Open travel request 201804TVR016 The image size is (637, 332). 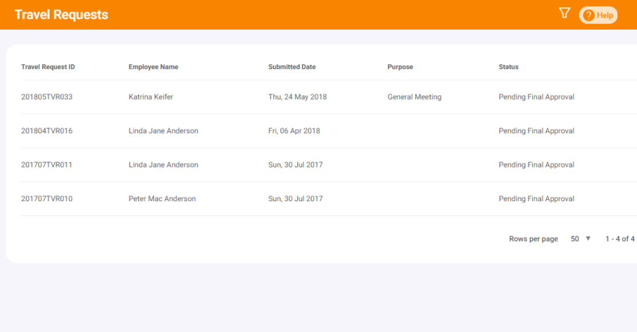point(47,131)
